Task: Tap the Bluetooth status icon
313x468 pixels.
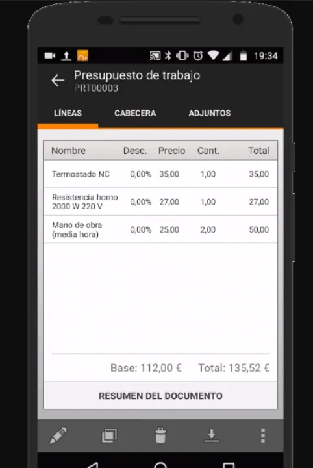Action: 168,55
